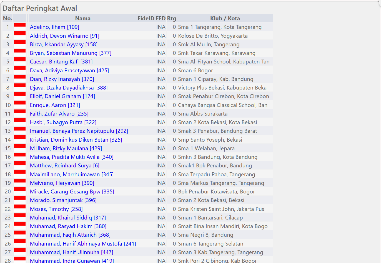The height and width of the screenshot is (263, 381).
Task: Open player Mahesa, Pradita Mukti Avilla [340]
Action: pyautogui.click(x=72, y=157)
